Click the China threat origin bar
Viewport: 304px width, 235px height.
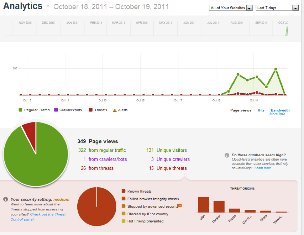tap(265, 212)
